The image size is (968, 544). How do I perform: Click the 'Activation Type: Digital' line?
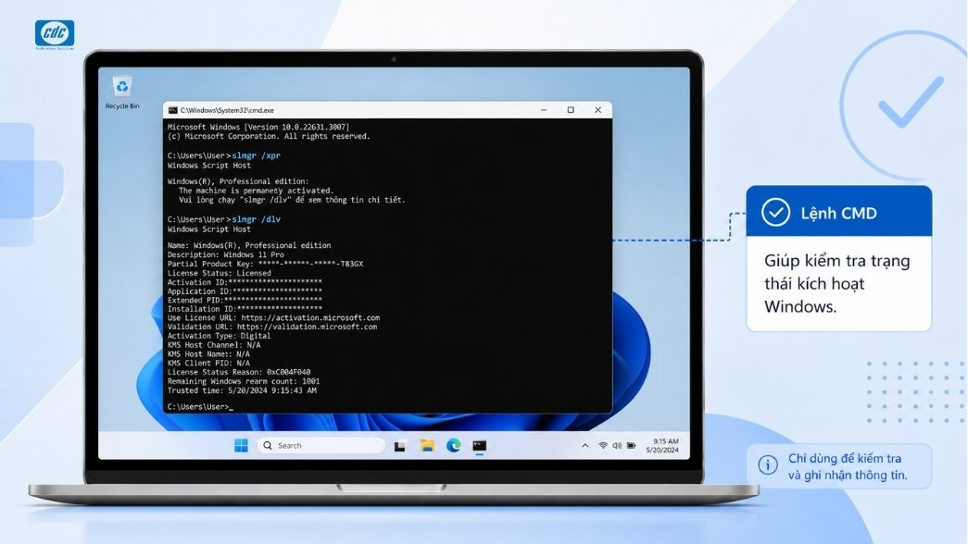(x=219, y=336)
